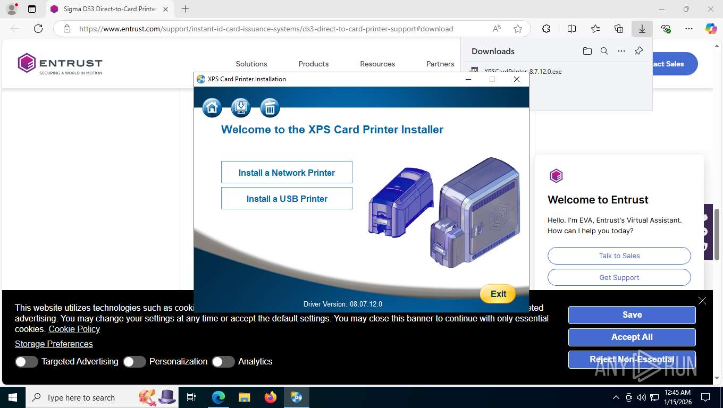Image resolution: width=723 pixels, height=408 pixels.
Task: Open a new browser tab
Action: tap(185, 9)
